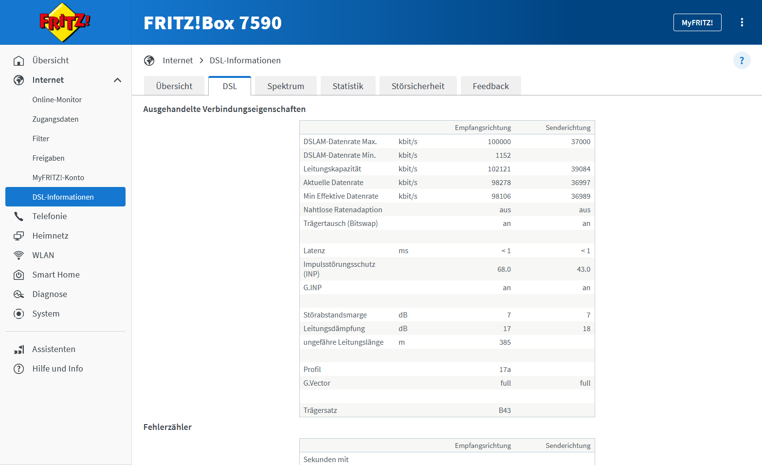The width and height of the screenshot is (762, 465).
Task: Click the Smart Home icon
Action: [18, 275]
